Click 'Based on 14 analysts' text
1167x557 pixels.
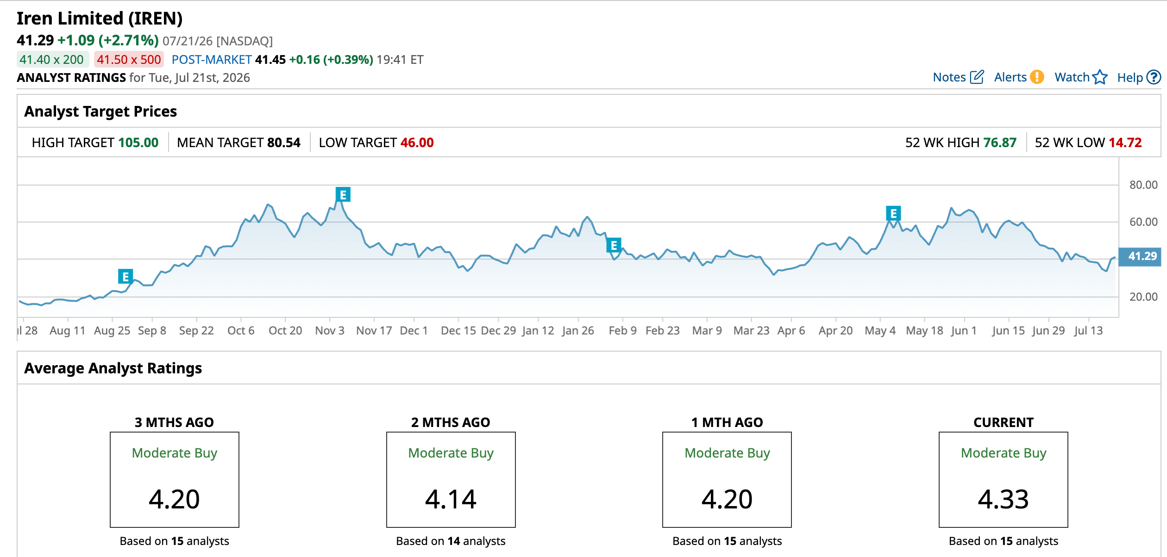point(451,541)
